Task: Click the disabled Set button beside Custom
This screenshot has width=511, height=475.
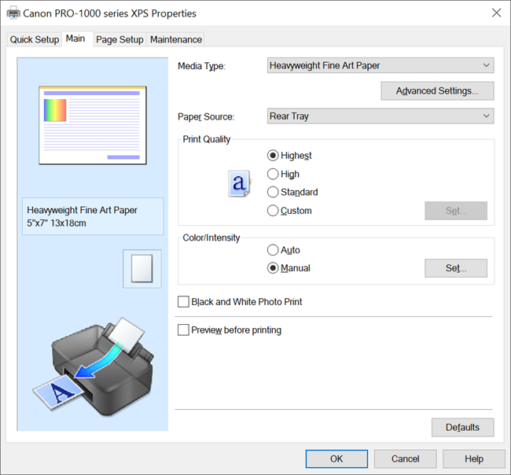Action: [x=456, y=211]
